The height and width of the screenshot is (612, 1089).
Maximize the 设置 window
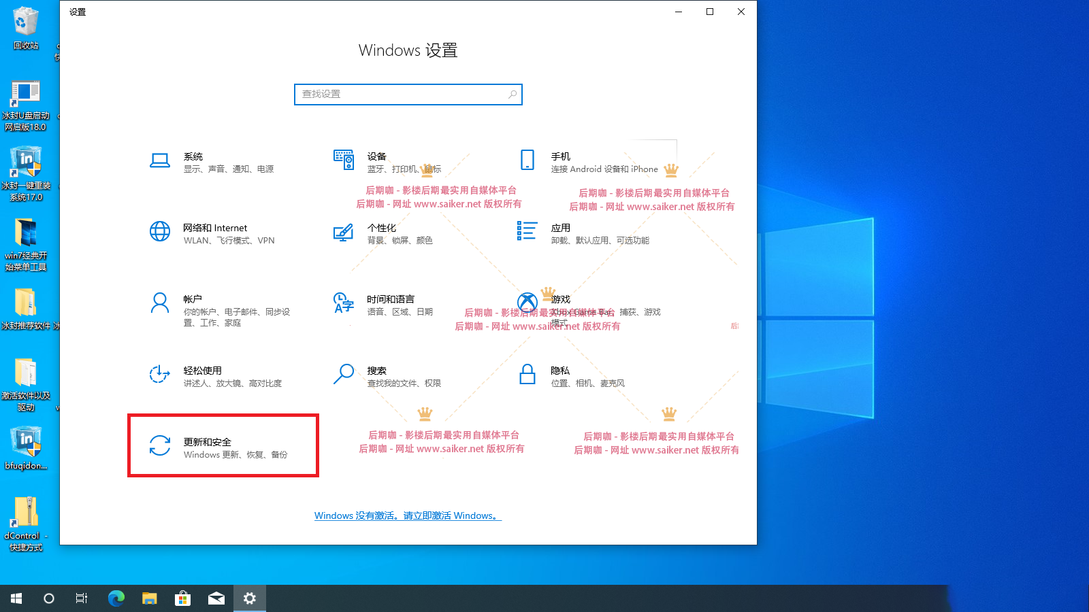coord(710,12)
